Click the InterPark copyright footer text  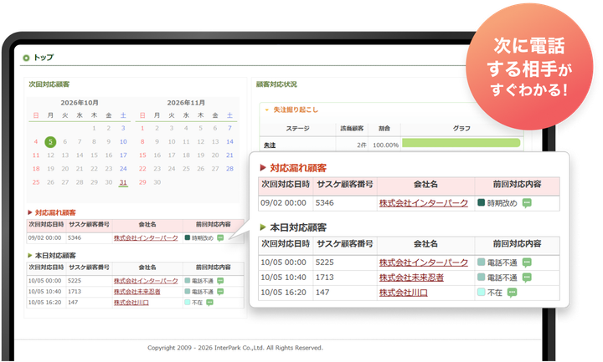click(235, 348)
